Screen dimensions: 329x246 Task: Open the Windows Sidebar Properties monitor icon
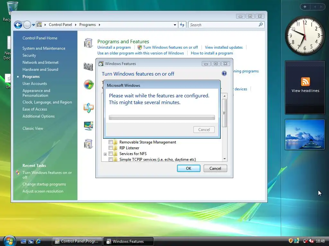coord(88,126)
